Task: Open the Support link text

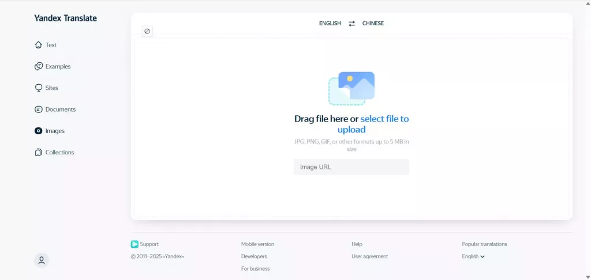Action: pos(149,244)
